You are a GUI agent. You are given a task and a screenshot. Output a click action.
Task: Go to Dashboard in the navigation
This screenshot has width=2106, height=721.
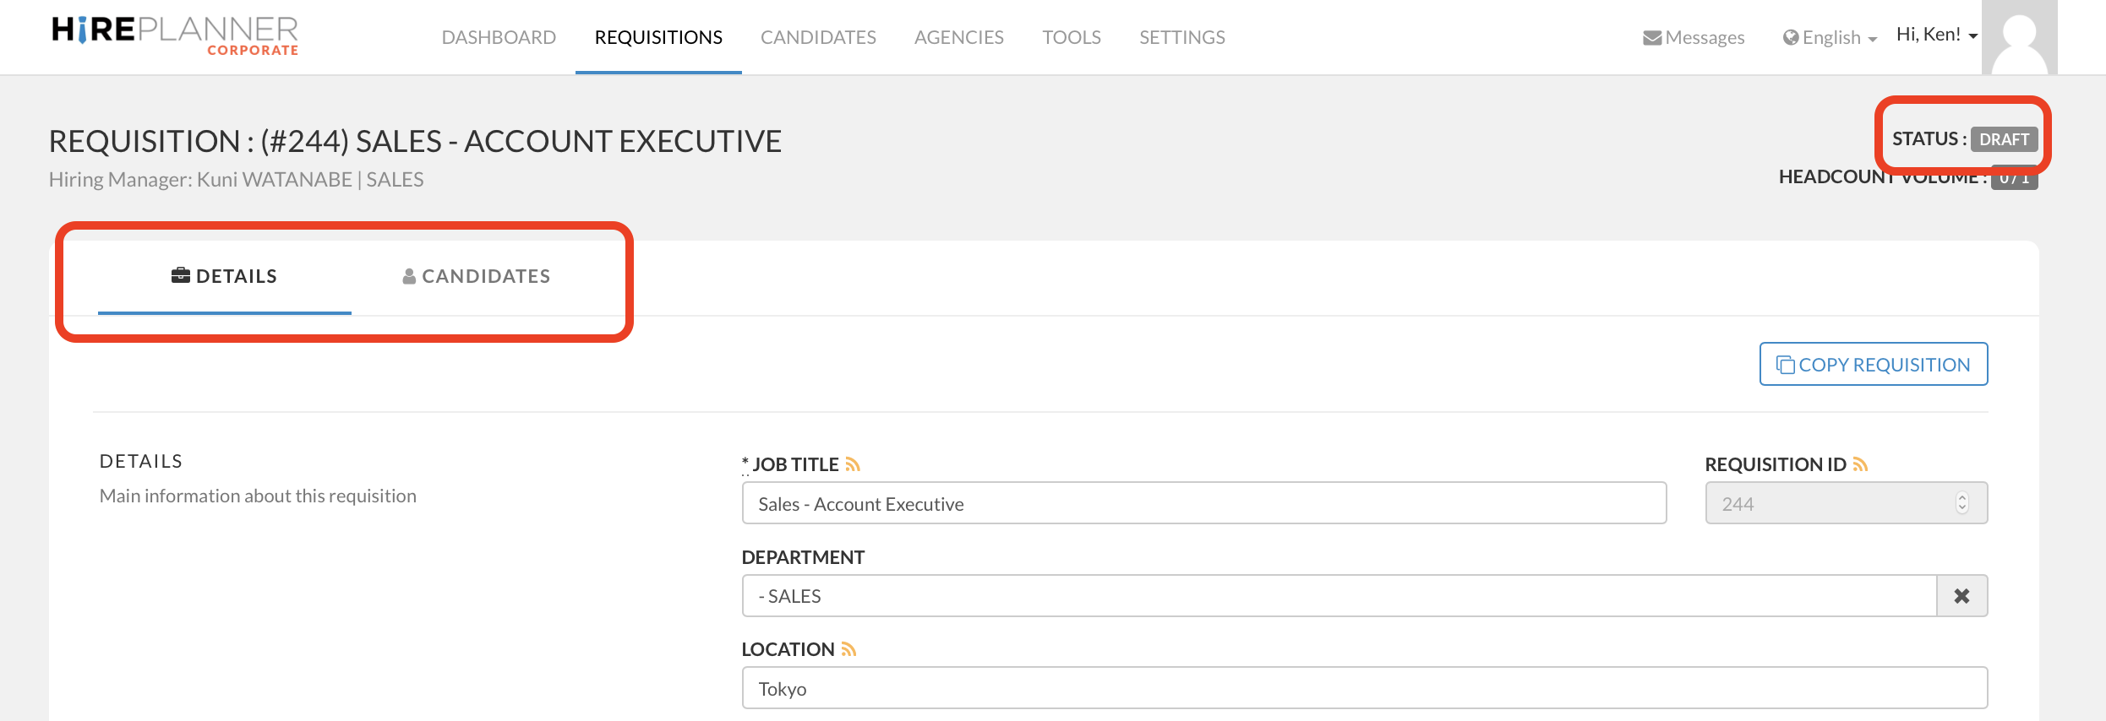click(499, 37)
